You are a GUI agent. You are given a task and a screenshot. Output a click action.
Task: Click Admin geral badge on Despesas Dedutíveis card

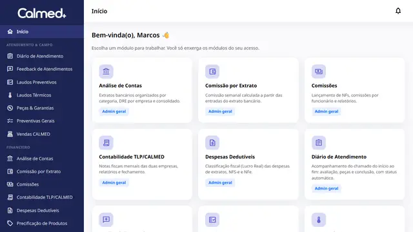coord(220,182)
